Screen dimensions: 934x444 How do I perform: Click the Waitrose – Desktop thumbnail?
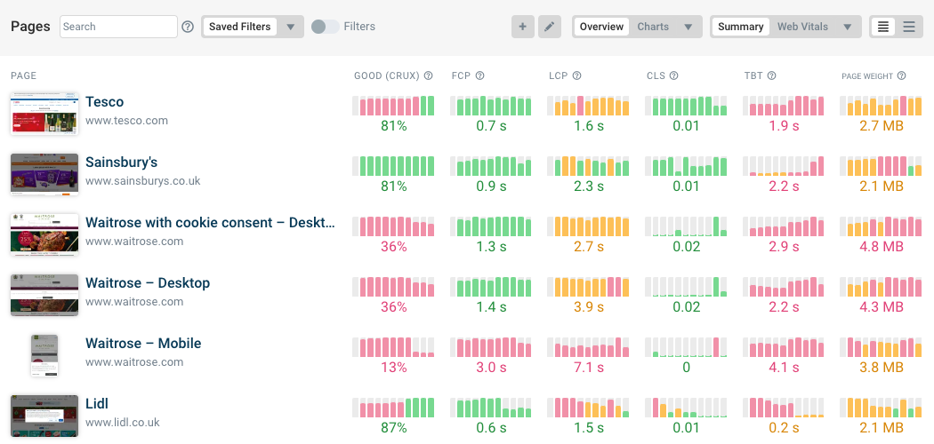coord(44,295)
